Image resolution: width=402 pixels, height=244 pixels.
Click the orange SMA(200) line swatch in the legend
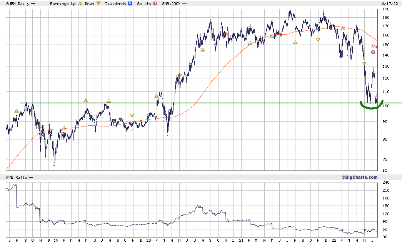tap(184, 4)
